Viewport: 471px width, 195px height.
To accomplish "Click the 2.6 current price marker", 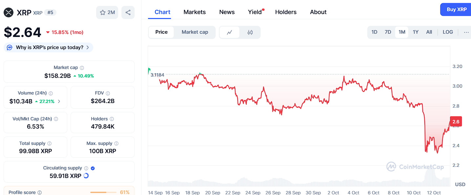I will click(456, 122).
